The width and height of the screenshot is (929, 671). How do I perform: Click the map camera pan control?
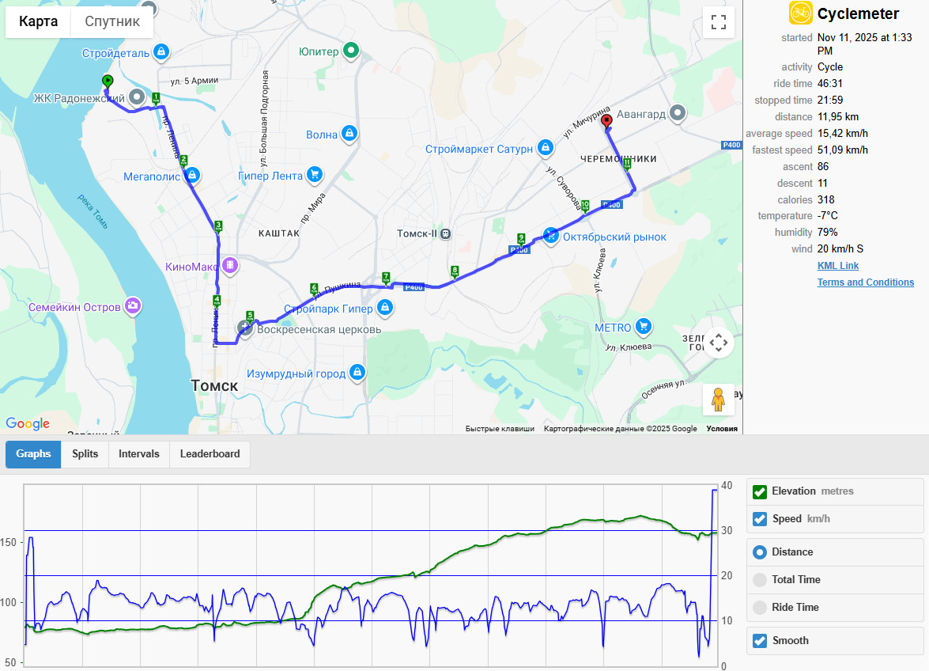coord(718,343)
